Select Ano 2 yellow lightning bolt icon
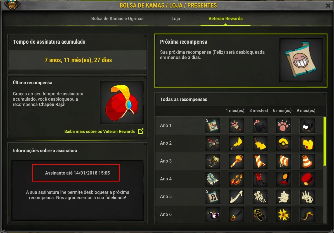Viewport: 334px width, 233px height. click(x=236, y=143)
